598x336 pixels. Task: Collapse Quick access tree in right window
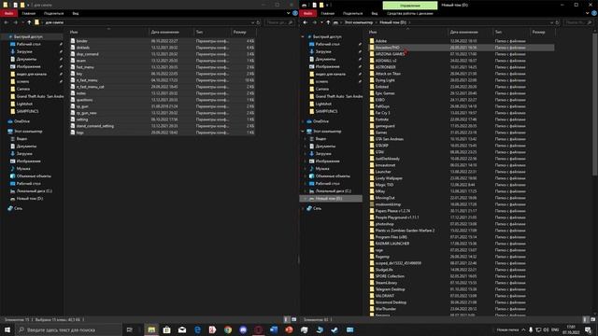(303, 37)
